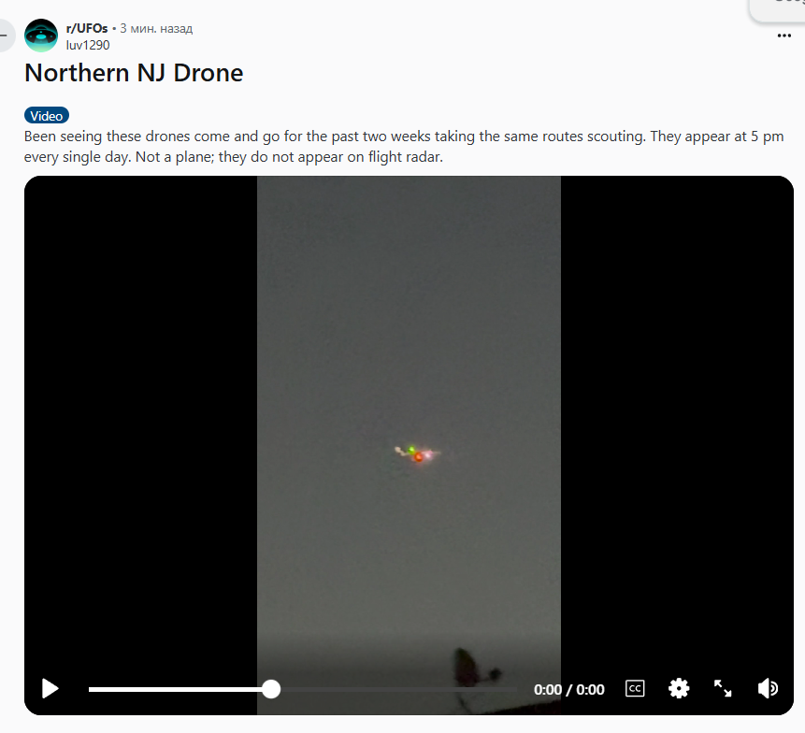805x733 pixels.
Task: Click the 0:00 / 0:00 time display
Action: tap(568, 689)
